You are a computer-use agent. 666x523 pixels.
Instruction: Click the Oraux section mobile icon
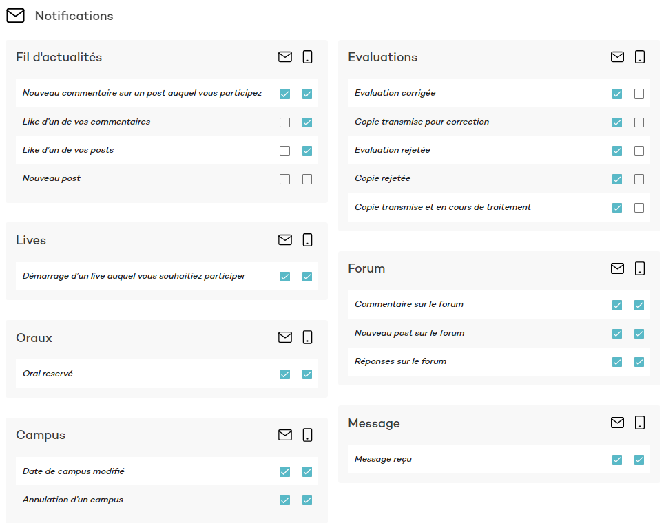[307, 337]
